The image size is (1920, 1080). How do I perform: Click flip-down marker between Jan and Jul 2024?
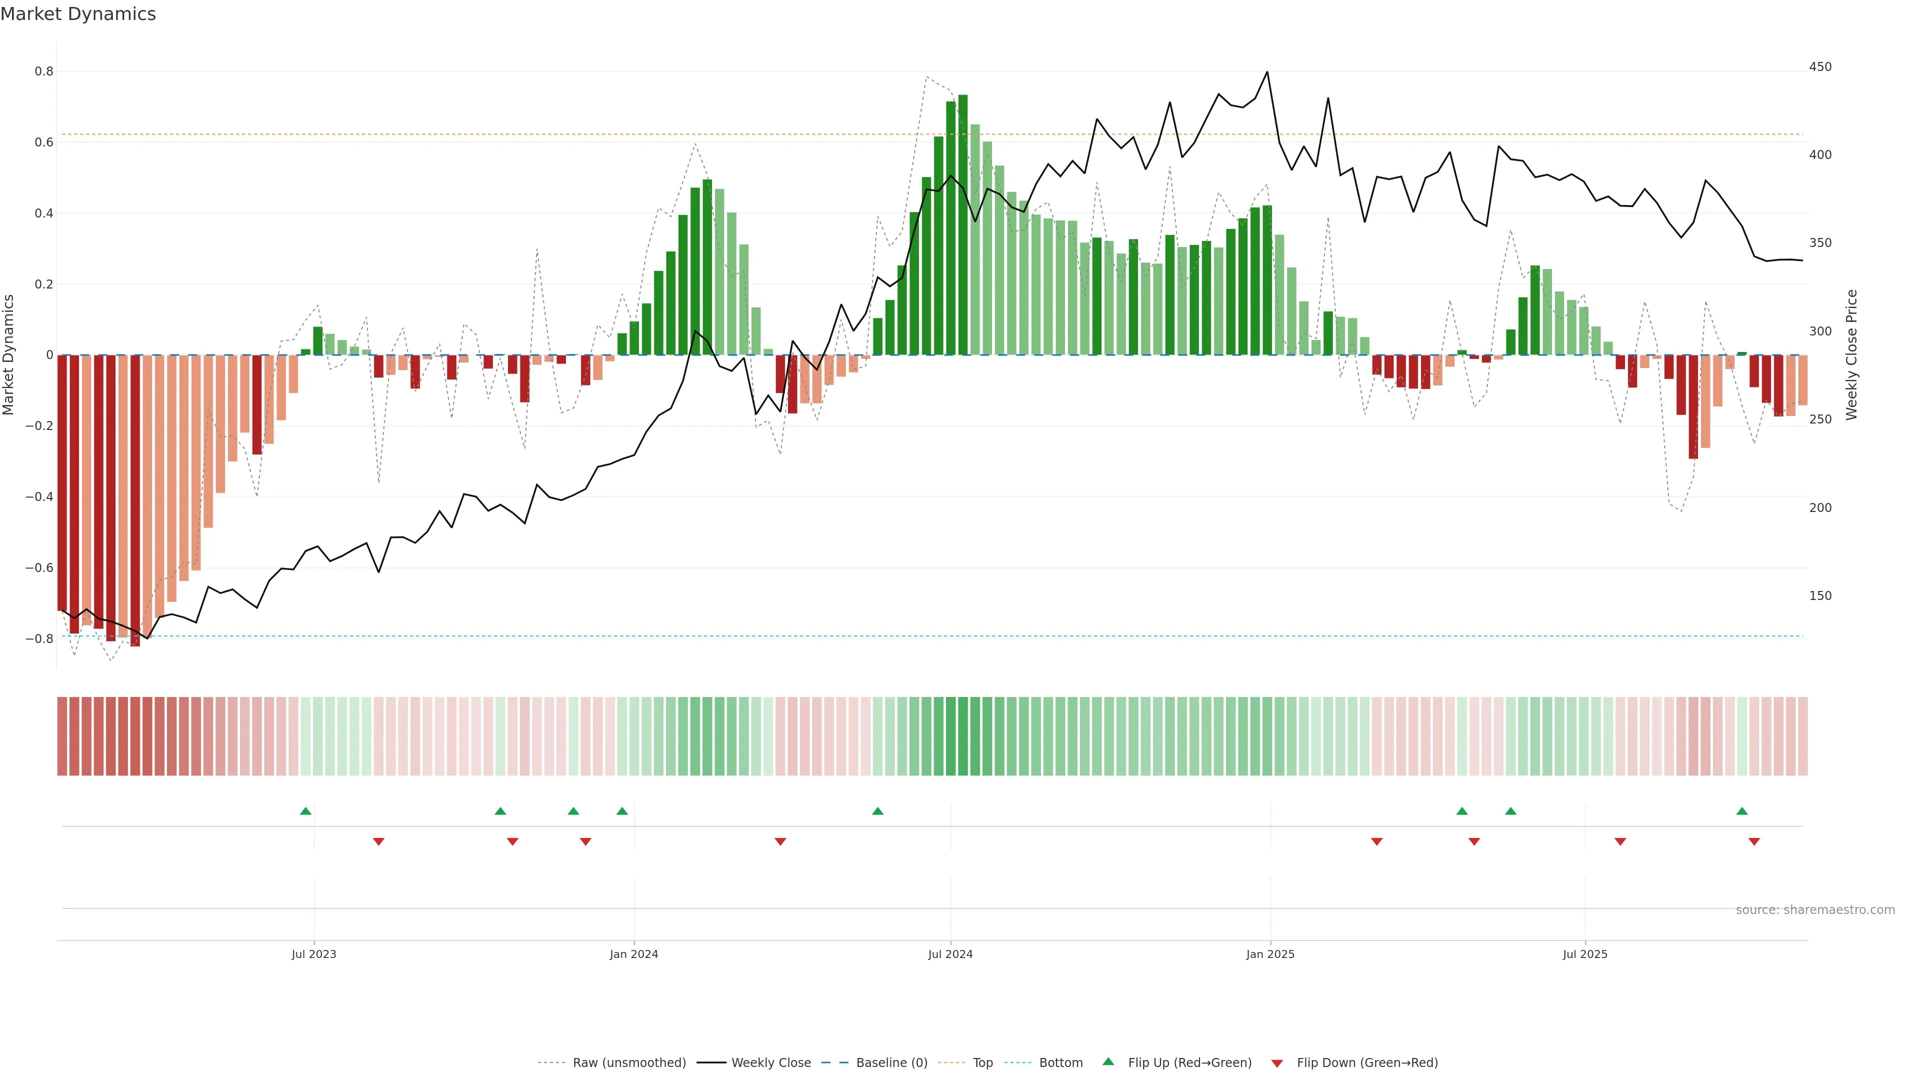tap(780, 841)
